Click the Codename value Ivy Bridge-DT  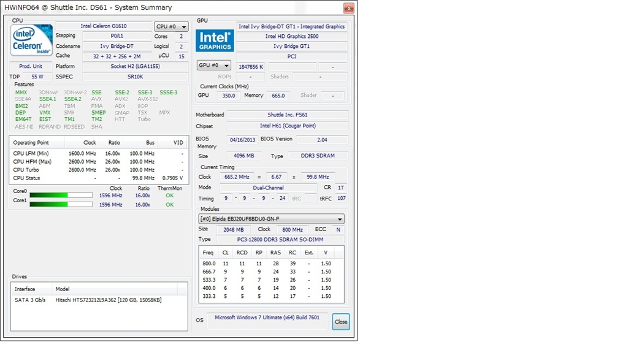point(117,46)
